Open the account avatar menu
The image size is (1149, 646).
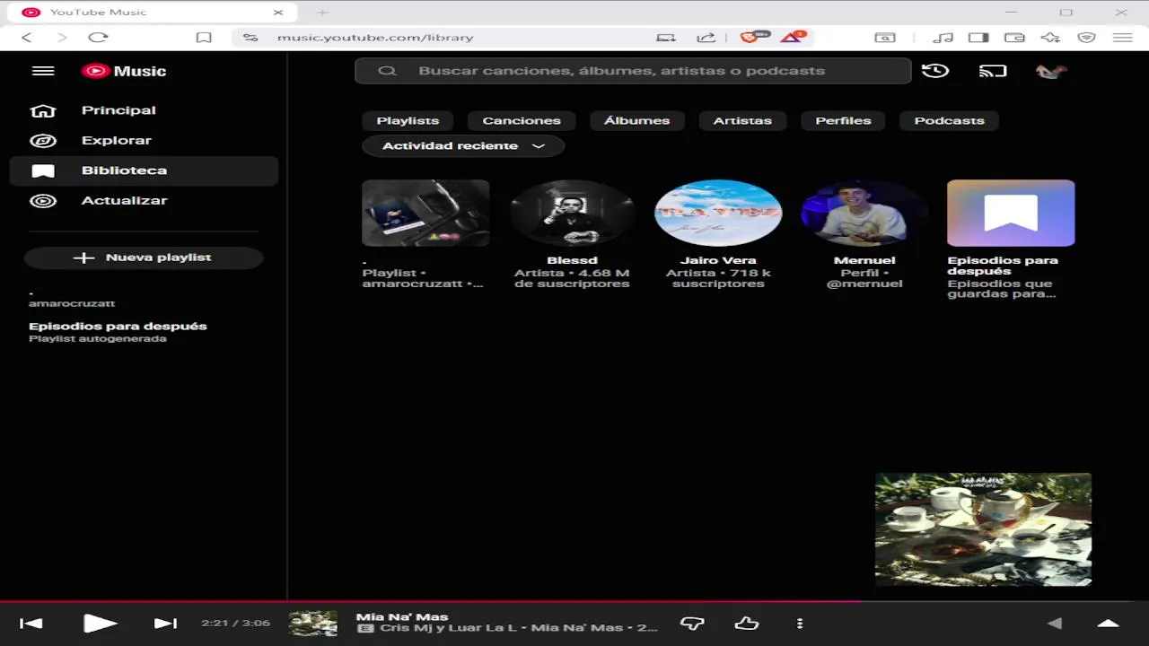point(1050,71)
